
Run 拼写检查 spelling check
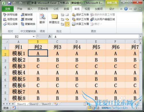(10, 15)
